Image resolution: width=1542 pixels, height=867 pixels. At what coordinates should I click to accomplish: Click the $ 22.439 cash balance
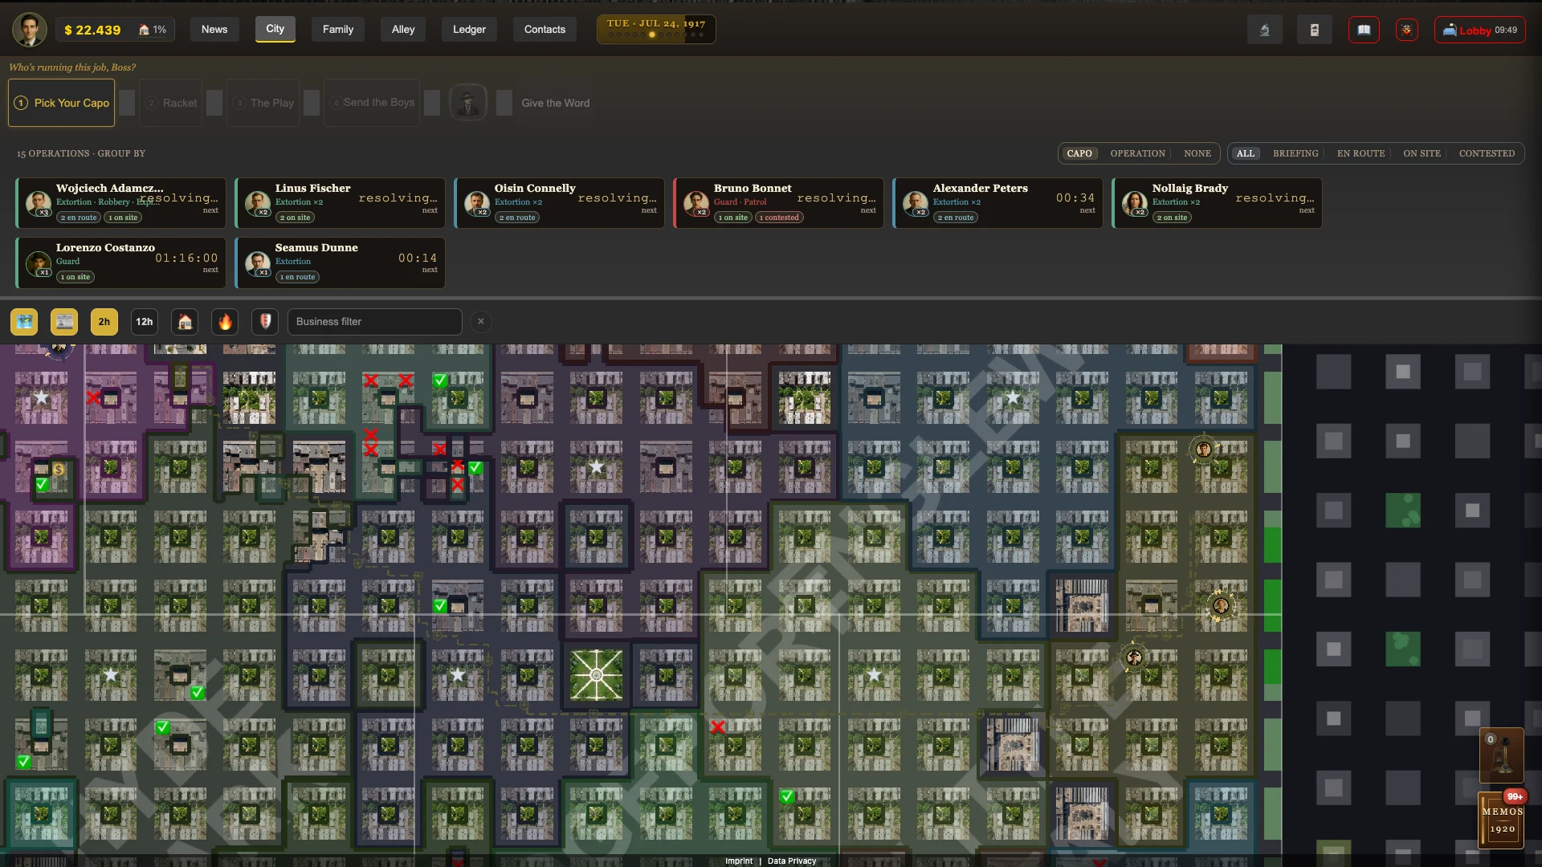pos(92,30)
